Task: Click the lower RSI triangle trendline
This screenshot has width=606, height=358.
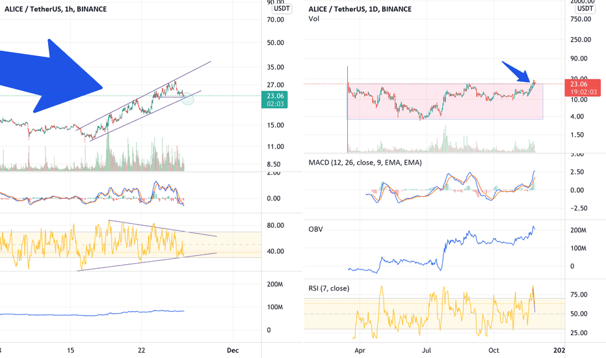Action: coord(147,262)
